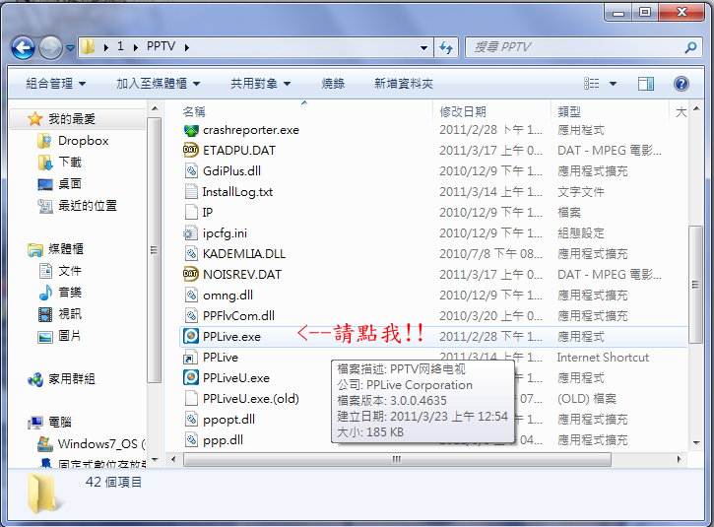Select ppp.dll file icon

click(x=191, y=440)
